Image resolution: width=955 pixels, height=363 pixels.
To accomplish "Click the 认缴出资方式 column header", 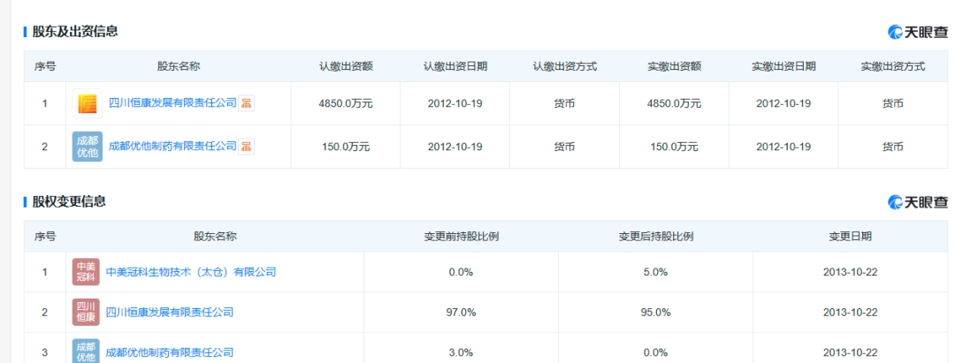I will pos(564,67).
